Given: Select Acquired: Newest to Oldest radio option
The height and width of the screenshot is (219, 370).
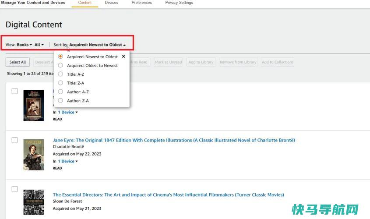Looking at the screenshot, I should pyautogui.click(x=60, y=57).
